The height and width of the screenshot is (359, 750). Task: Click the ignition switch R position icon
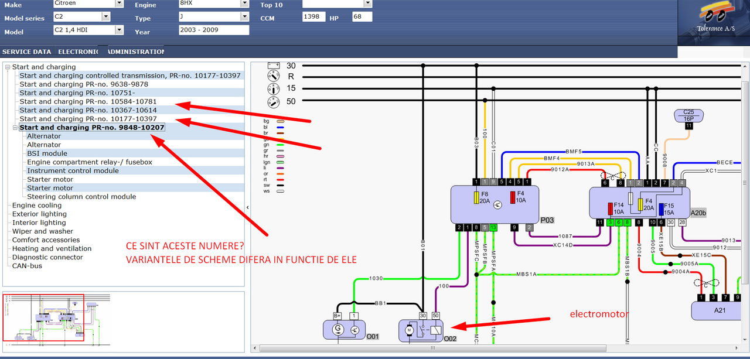click(x=273, y=77)
